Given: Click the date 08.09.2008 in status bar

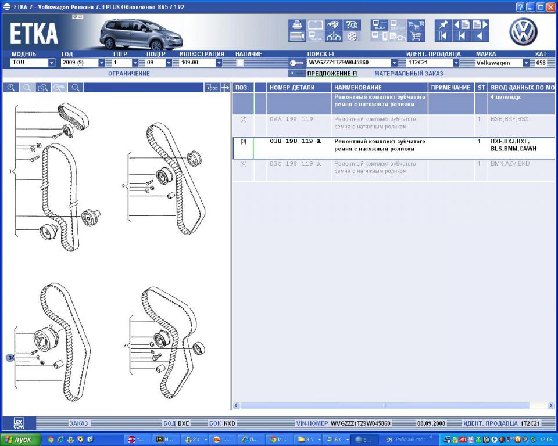Looking at the screenshot, I should 431,423.
